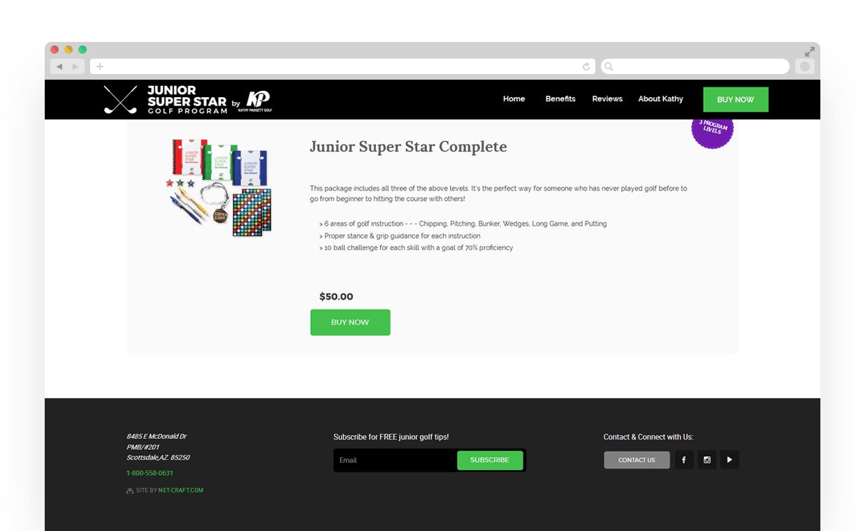
Task: Open a new tab with plus icon
Action: [x=100, y=66]
